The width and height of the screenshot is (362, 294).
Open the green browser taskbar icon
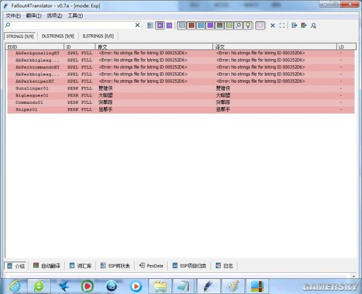[39, 286]
